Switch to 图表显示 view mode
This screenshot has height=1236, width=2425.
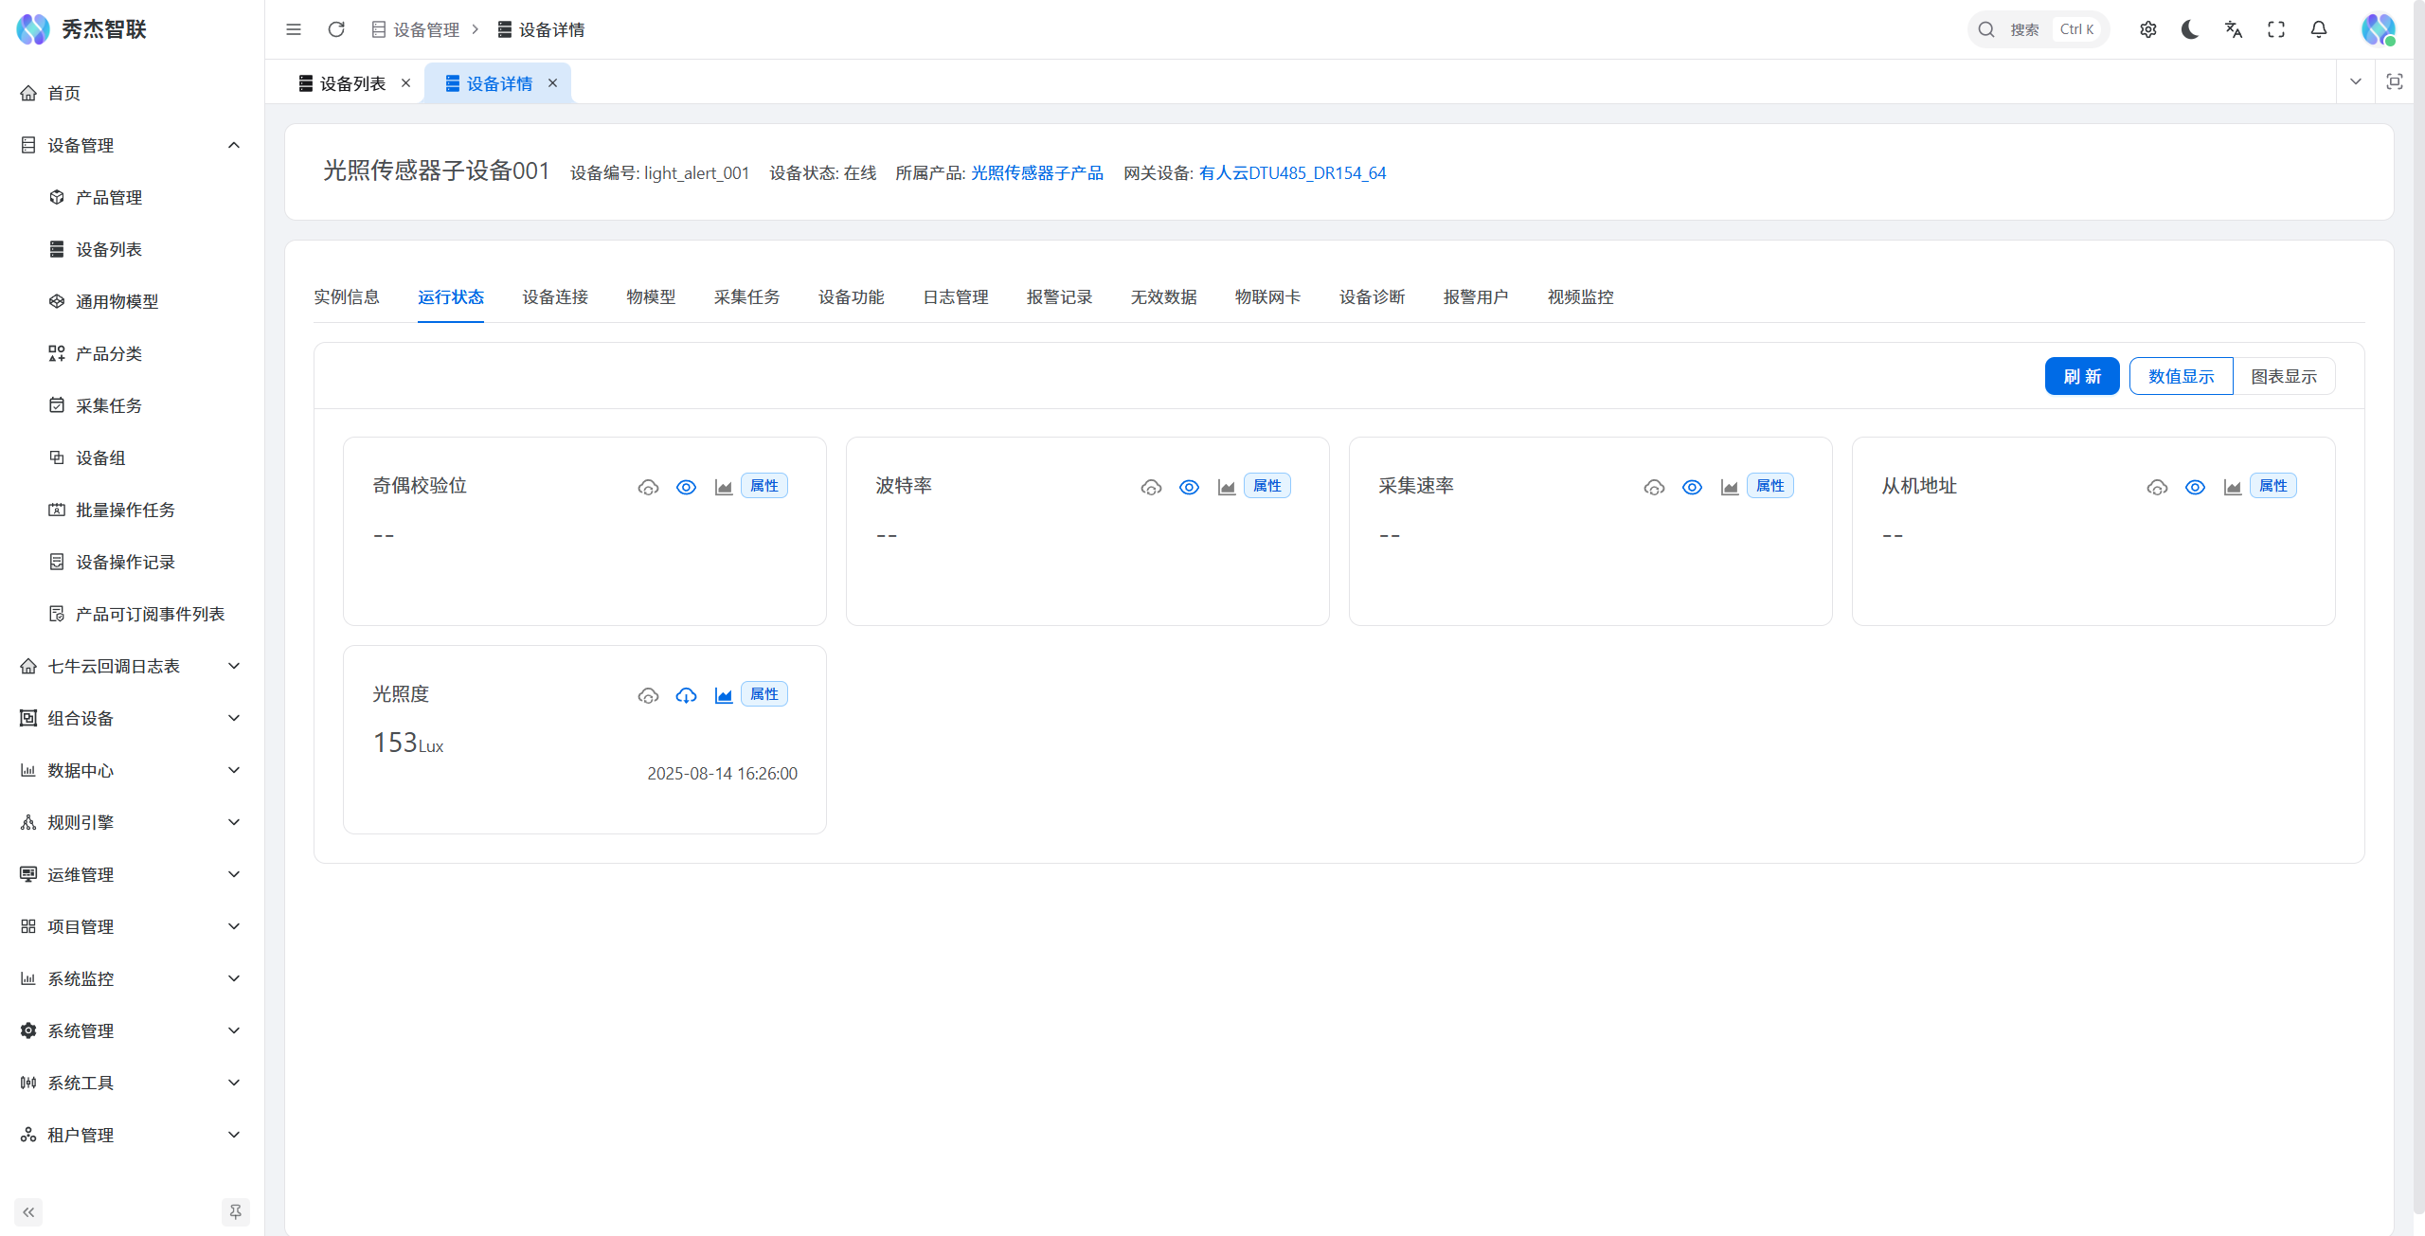pos(2284,377)
